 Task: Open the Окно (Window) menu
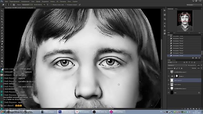69,1
